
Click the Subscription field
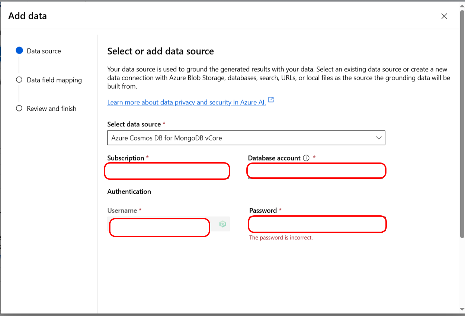click(x=167, y=171)
